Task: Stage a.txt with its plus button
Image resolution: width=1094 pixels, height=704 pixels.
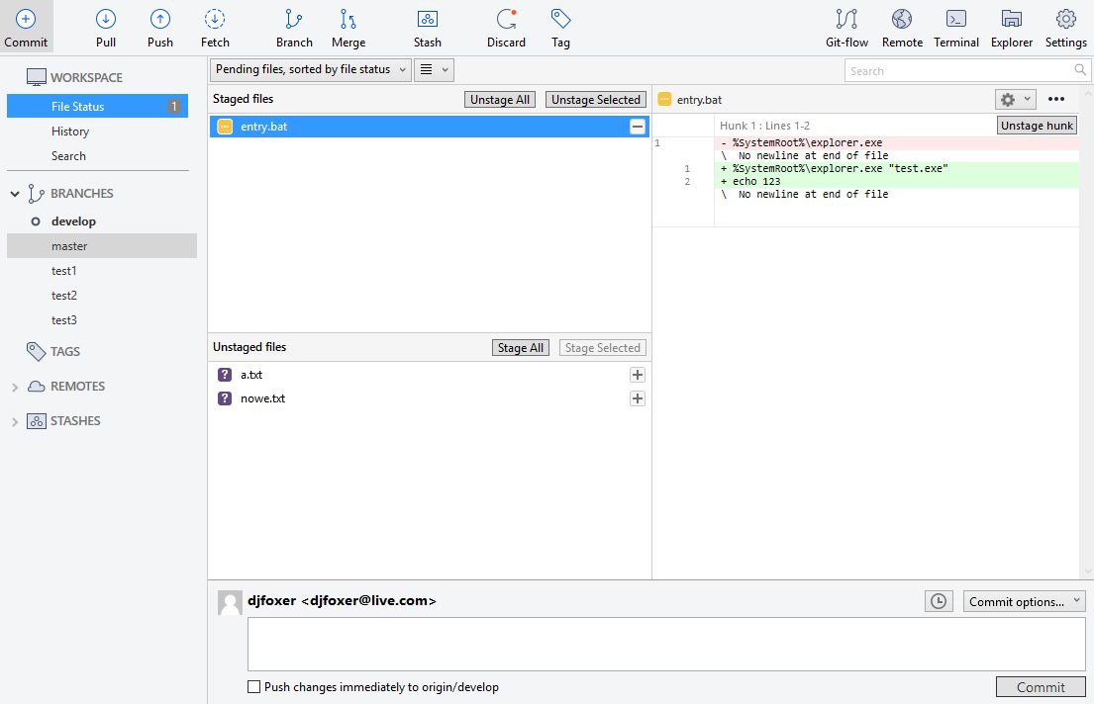Action: (x=637, y=375)
